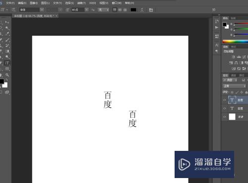Image resolution: width=248 pixels, height=183 pixels.
Task: Open the 宋体 font family dropdown
Action: (42, 10)
